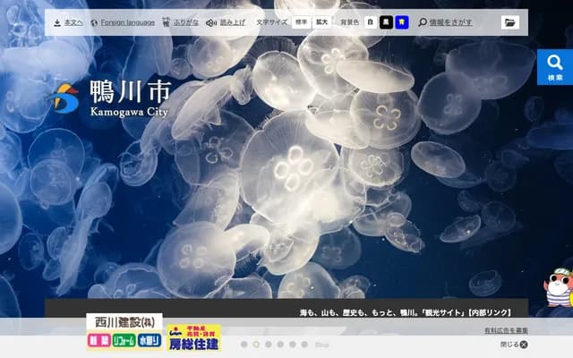Go to the third slideshow dot
The height and width of the screenshot is (358, 573).
click(x=269, y=345)
